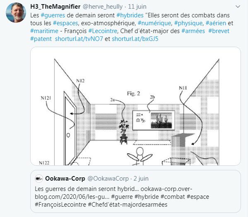Open the #numérique hashtag
The width and height of the screenshot is (248, 217).
(x=154, y=23)
